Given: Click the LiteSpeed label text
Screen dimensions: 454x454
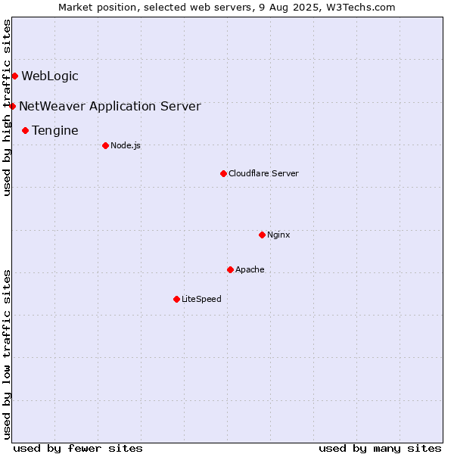Looking at the screenshot, I should click(201, 299).
